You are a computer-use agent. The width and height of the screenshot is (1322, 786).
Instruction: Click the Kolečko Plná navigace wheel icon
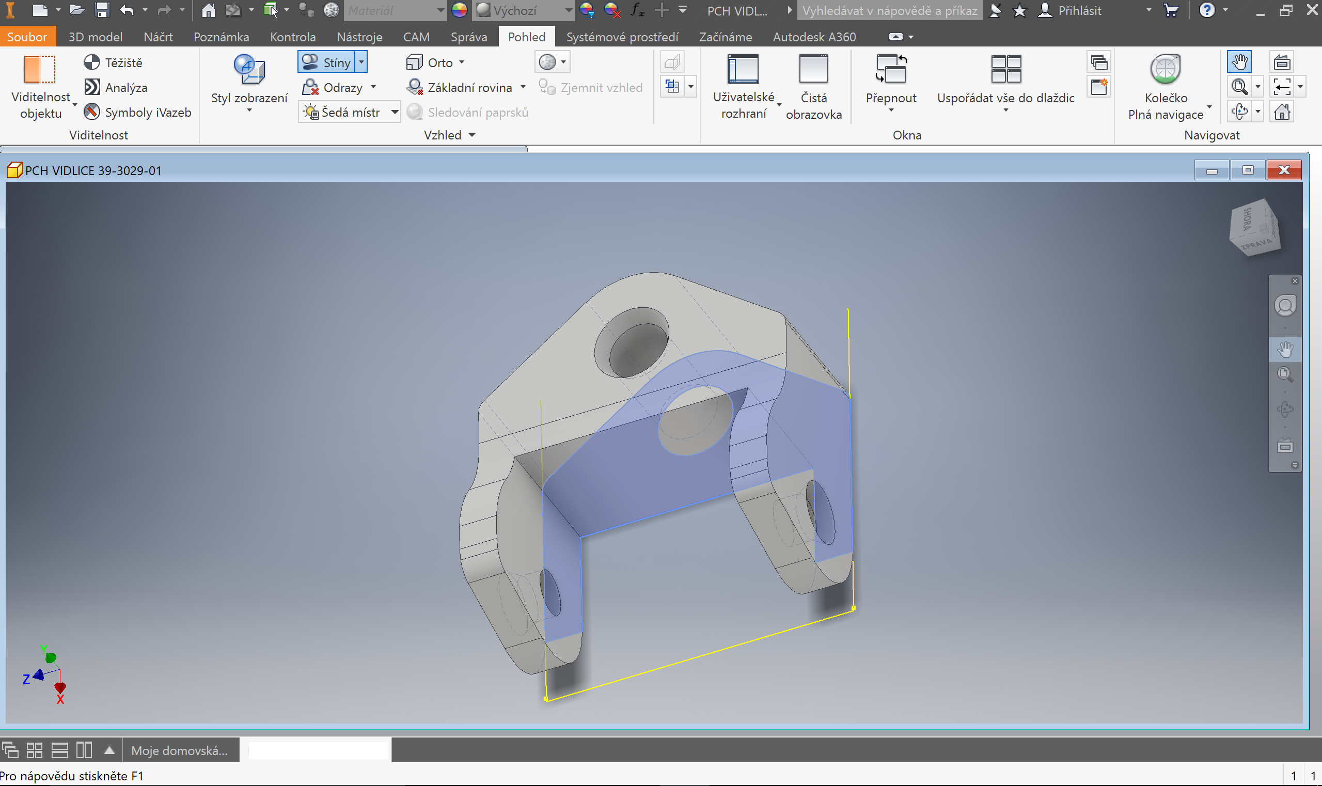[1165, 70]
